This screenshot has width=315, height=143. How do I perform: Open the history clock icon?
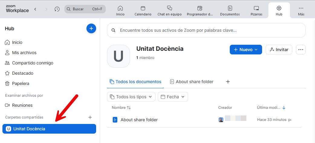pos(57,9)
